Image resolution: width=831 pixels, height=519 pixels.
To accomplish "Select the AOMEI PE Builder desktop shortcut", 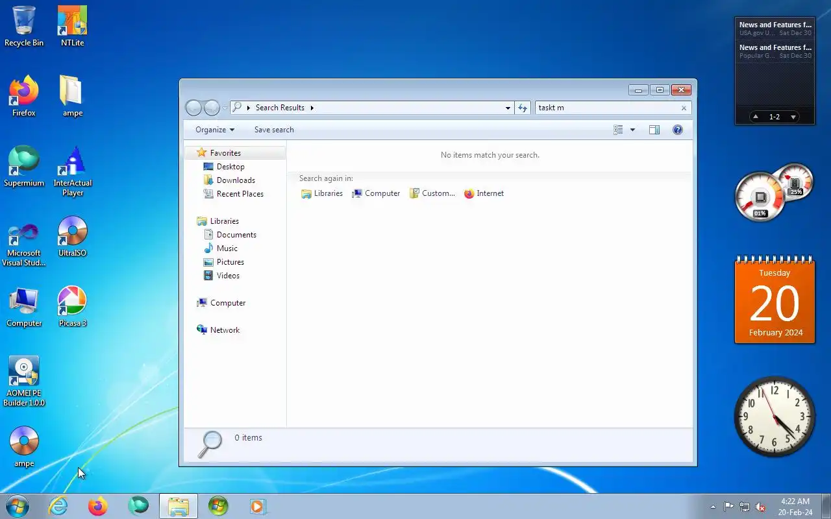I will coord(24,381).
